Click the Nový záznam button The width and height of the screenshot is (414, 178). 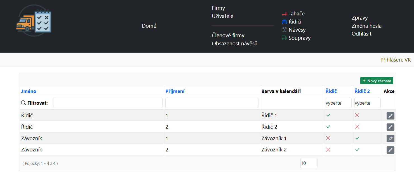click(x=377, y=81)
